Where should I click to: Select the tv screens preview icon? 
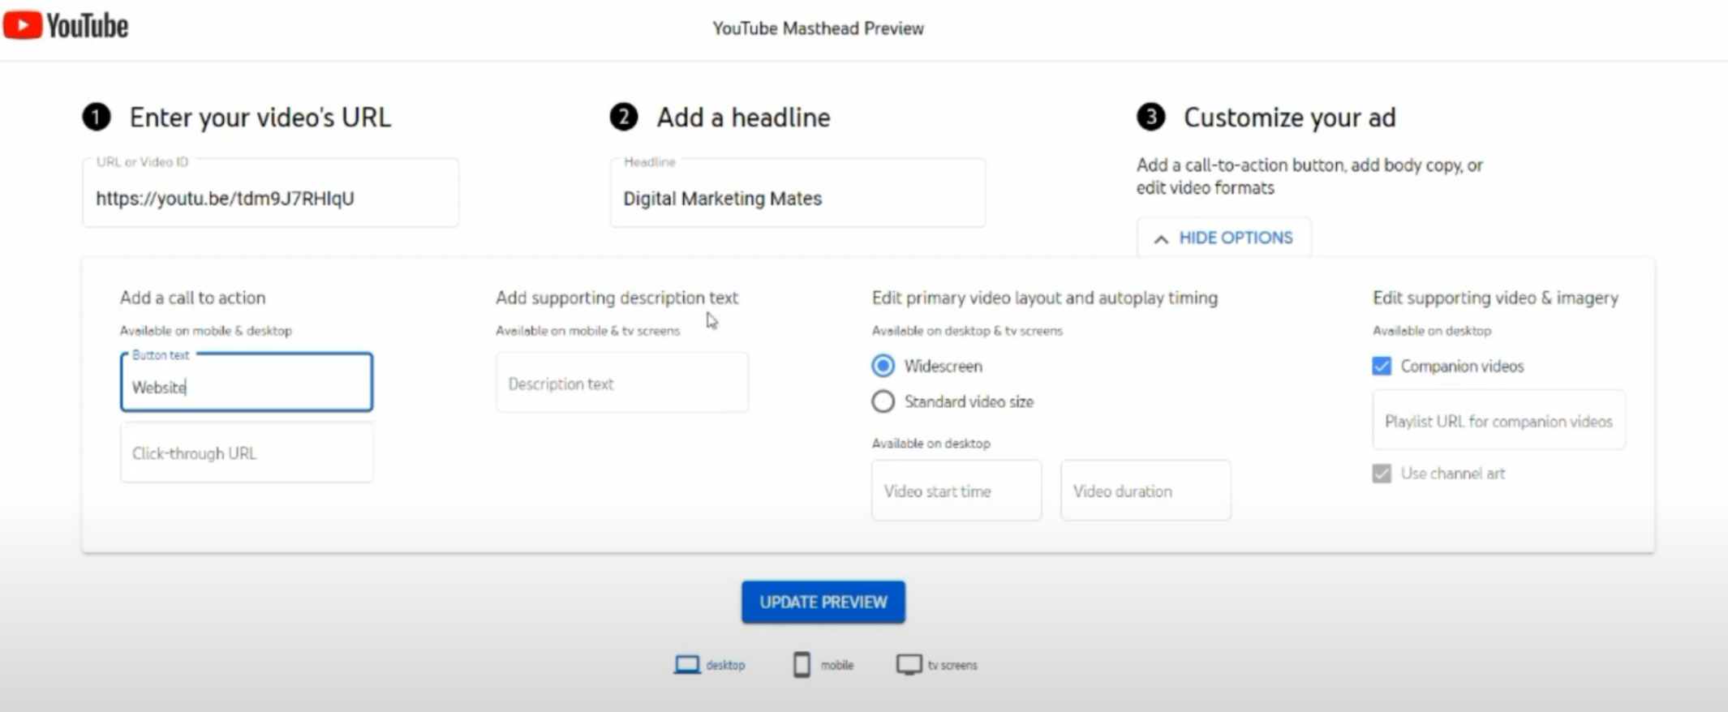[909, 665]
